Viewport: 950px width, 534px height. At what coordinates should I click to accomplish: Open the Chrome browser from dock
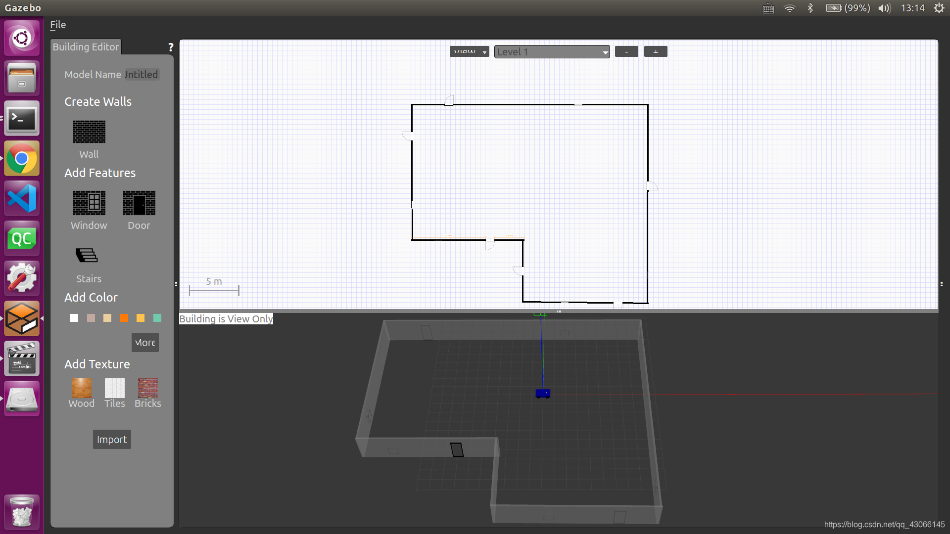(x=21, y=158)
